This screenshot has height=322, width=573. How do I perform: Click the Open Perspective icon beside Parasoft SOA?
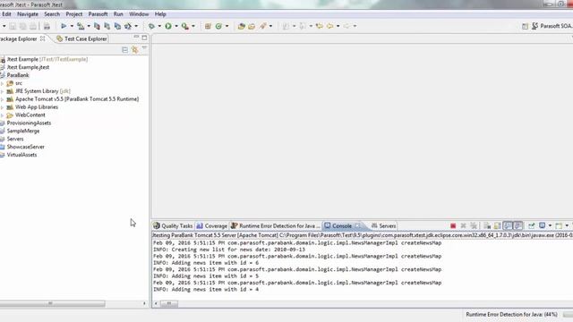tap(525, 26)
